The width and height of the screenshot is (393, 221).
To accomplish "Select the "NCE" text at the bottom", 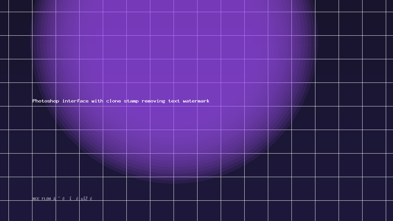I will click(36, 199).
